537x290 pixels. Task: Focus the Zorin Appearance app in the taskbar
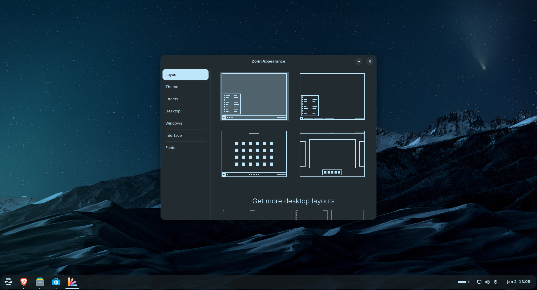(x=72, y=282)
